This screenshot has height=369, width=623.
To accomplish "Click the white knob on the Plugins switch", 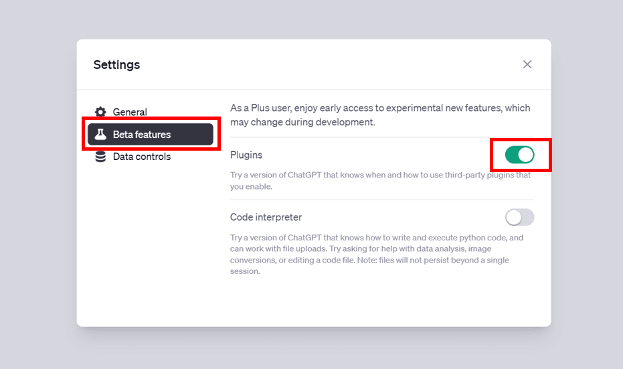I will pyautogui.click(x=526, y=155).
